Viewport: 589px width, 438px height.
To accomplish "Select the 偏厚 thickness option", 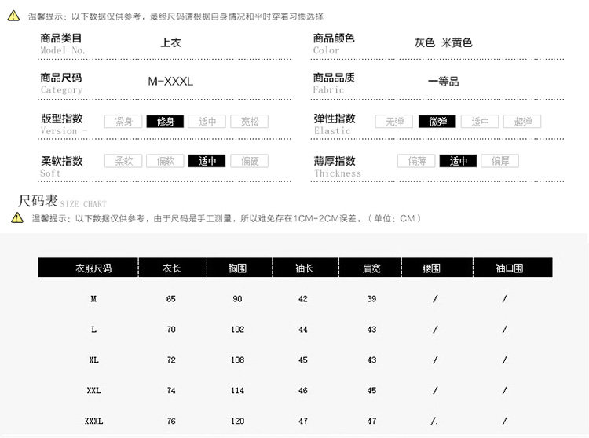I will (500, 161).
